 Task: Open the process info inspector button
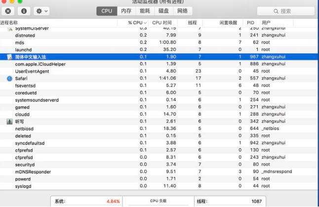(24, 10)
